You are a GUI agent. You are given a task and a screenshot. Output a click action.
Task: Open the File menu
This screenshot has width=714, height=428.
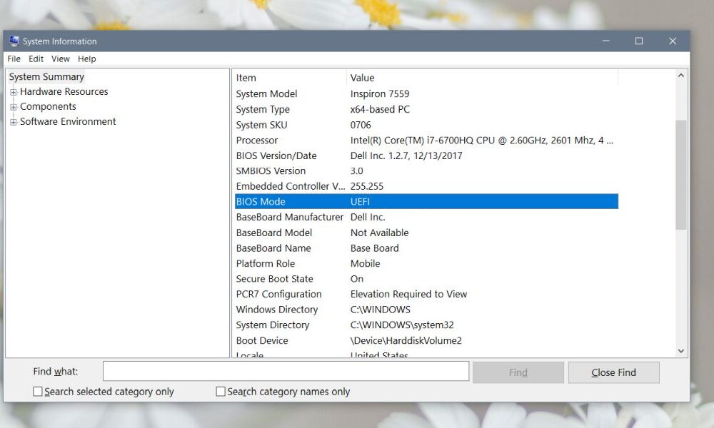coord(13,58)
